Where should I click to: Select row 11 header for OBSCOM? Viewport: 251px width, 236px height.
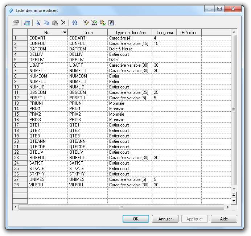coord(20,92)
